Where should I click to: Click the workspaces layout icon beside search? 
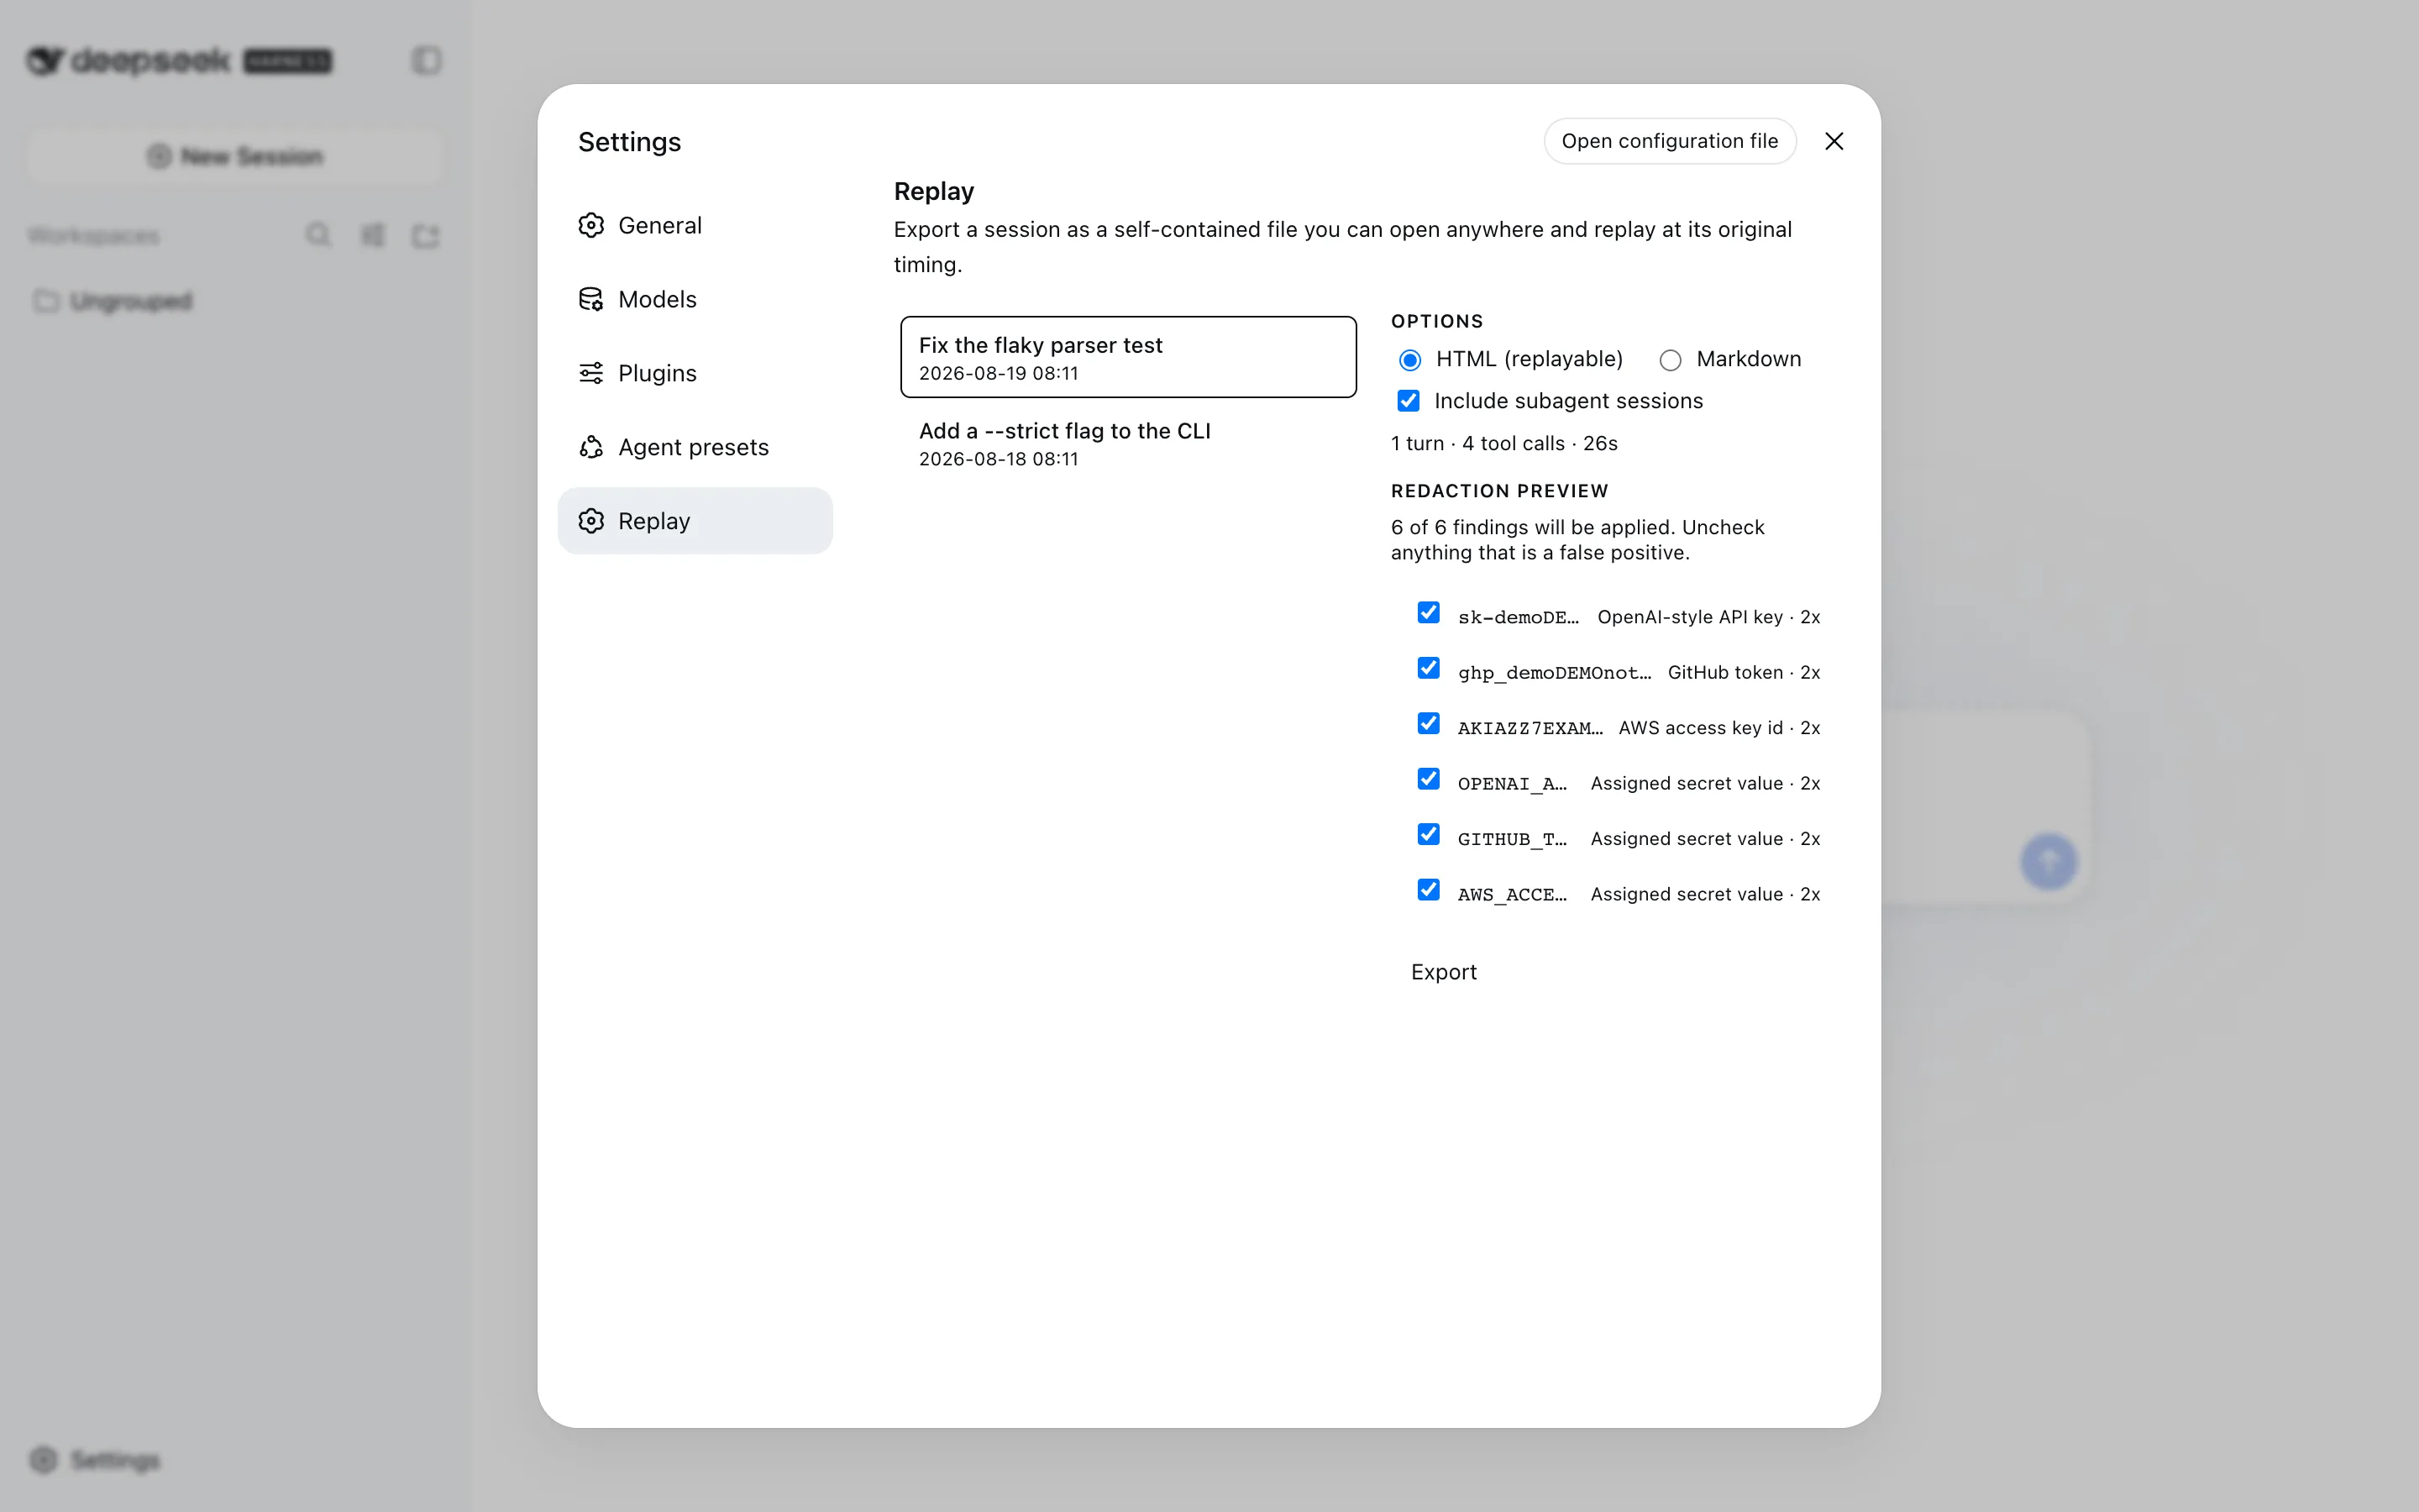pos(372,235)
